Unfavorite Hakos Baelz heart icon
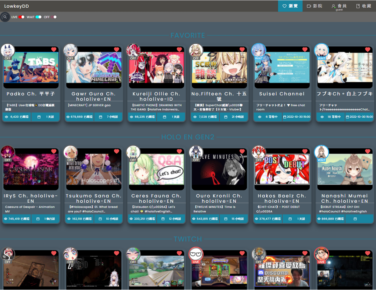376x290 pixels. (305, 151)
